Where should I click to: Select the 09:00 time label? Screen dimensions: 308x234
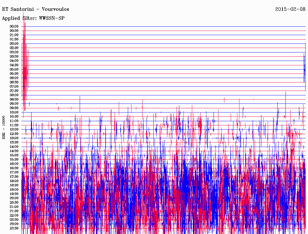14,104
